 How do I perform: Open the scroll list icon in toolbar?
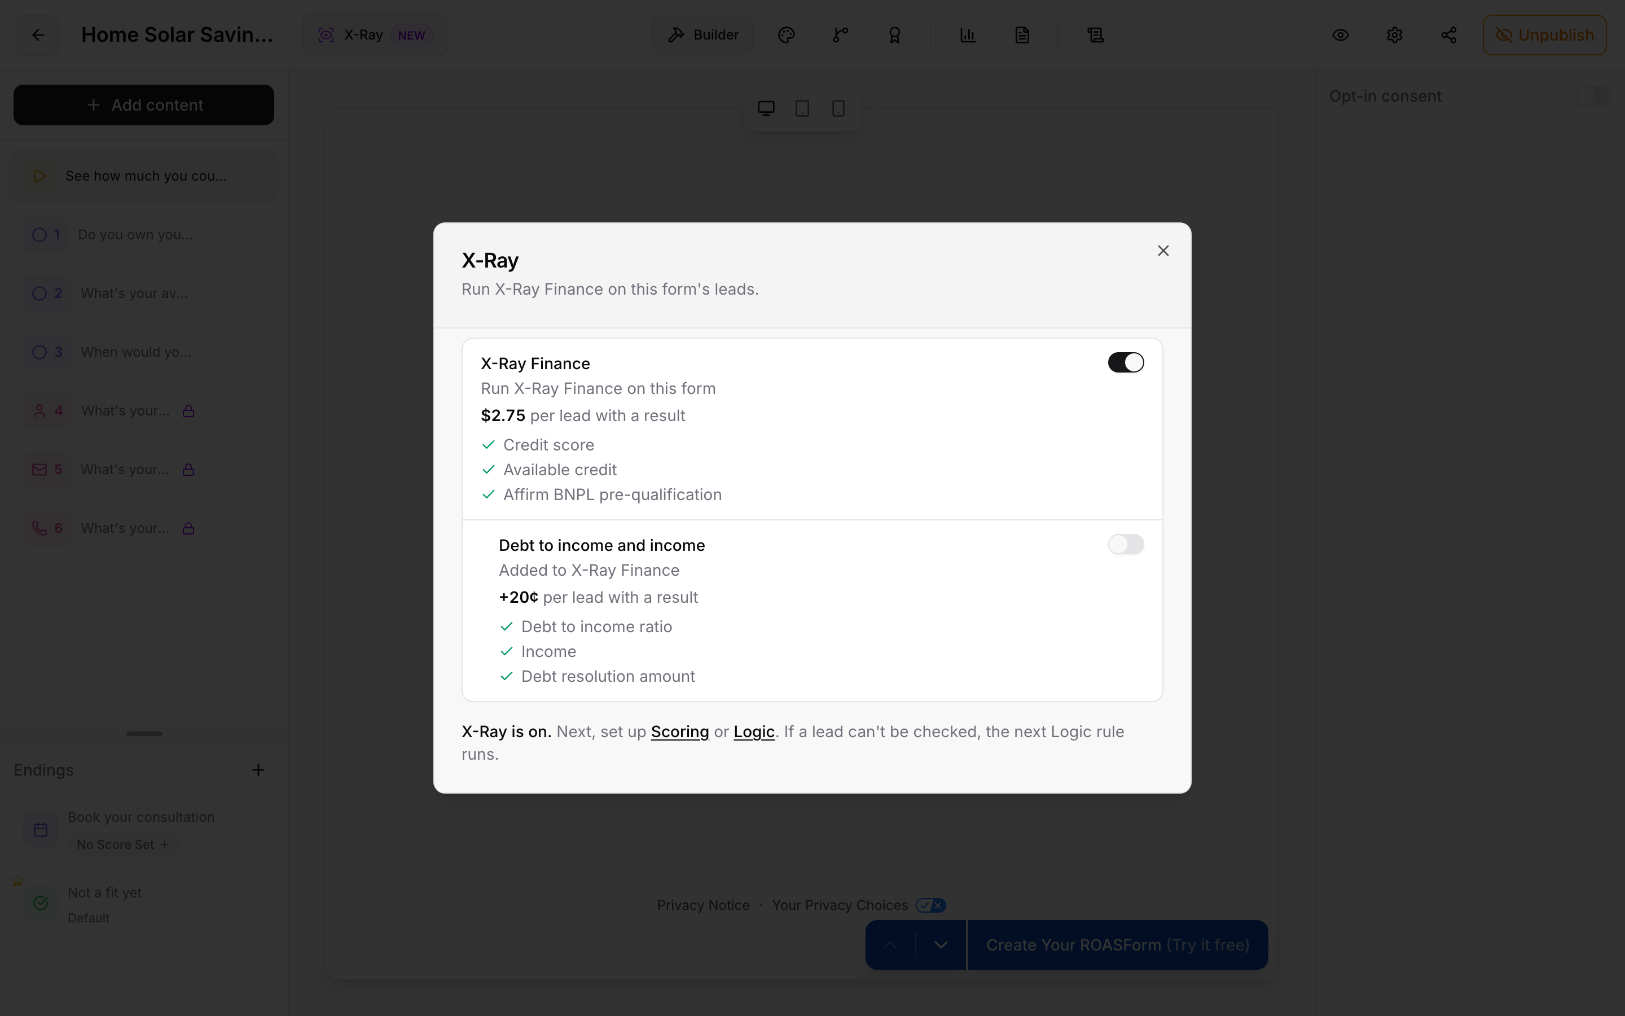1095,35
